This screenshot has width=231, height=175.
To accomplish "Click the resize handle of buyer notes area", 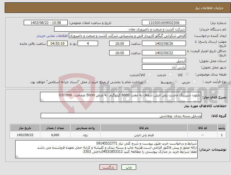I will 17,157.
